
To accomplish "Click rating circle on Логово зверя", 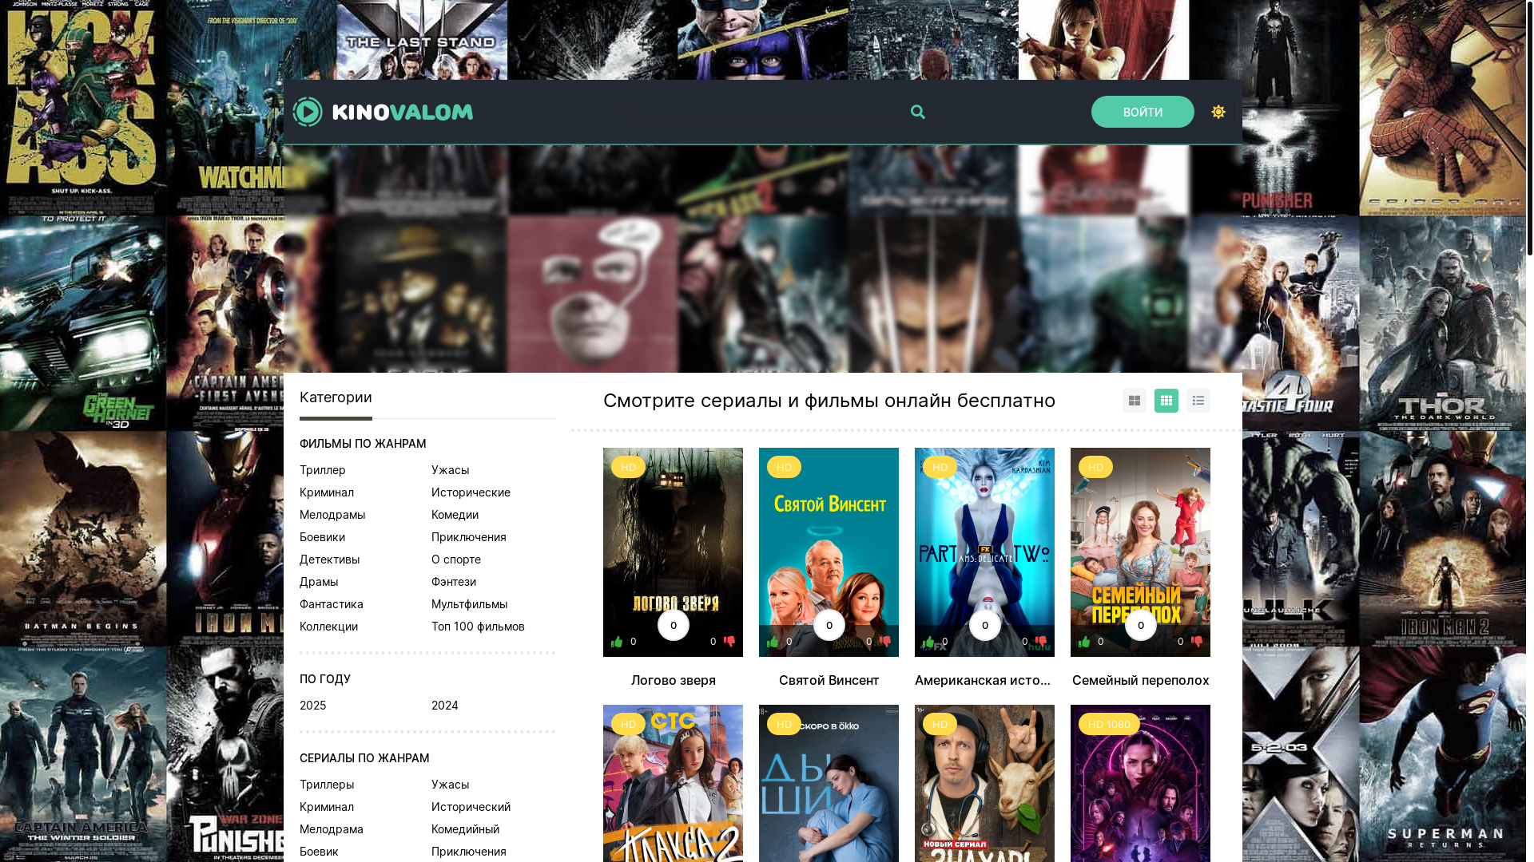I will [673, 625].
